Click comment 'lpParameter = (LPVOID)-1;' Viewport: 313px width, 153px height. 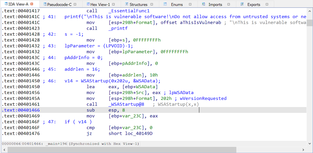[99, 46]
